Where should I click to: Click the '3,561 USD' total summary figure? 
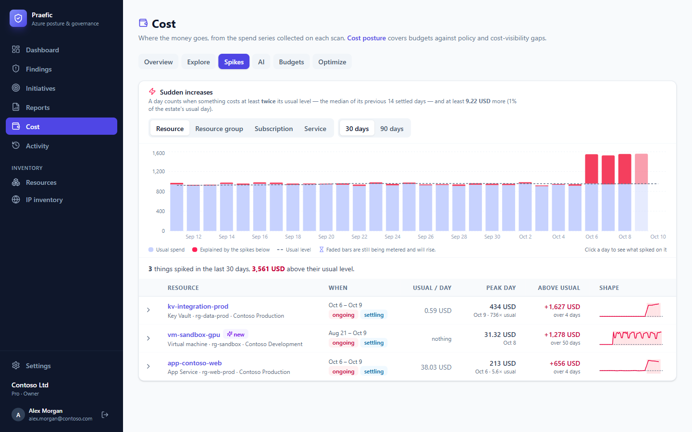(x=268, y=269)
